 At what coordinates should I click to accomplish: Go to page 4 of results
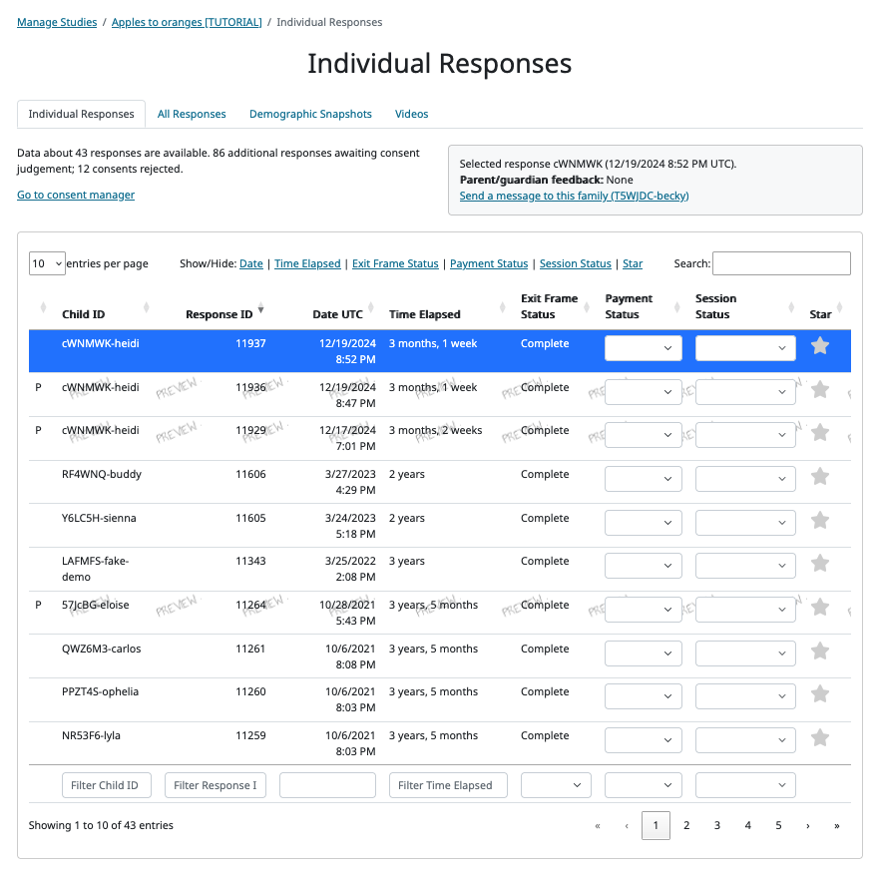[747, 825]
